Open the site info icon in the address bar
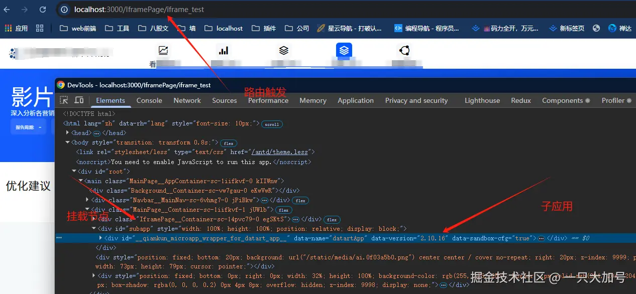This screenshot has height=294, width=636. [64, 10]
